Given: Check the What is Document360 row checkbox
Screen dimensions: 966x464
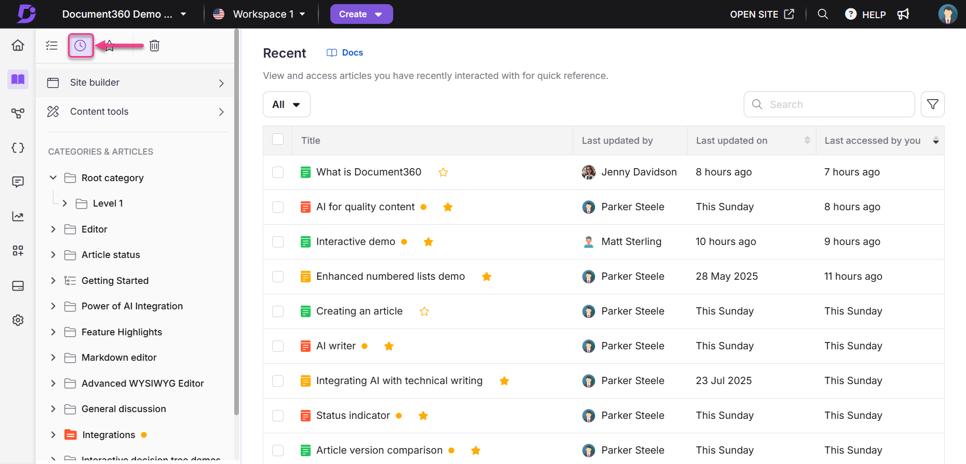Looking at the screenshot, I should coord(278,172).
